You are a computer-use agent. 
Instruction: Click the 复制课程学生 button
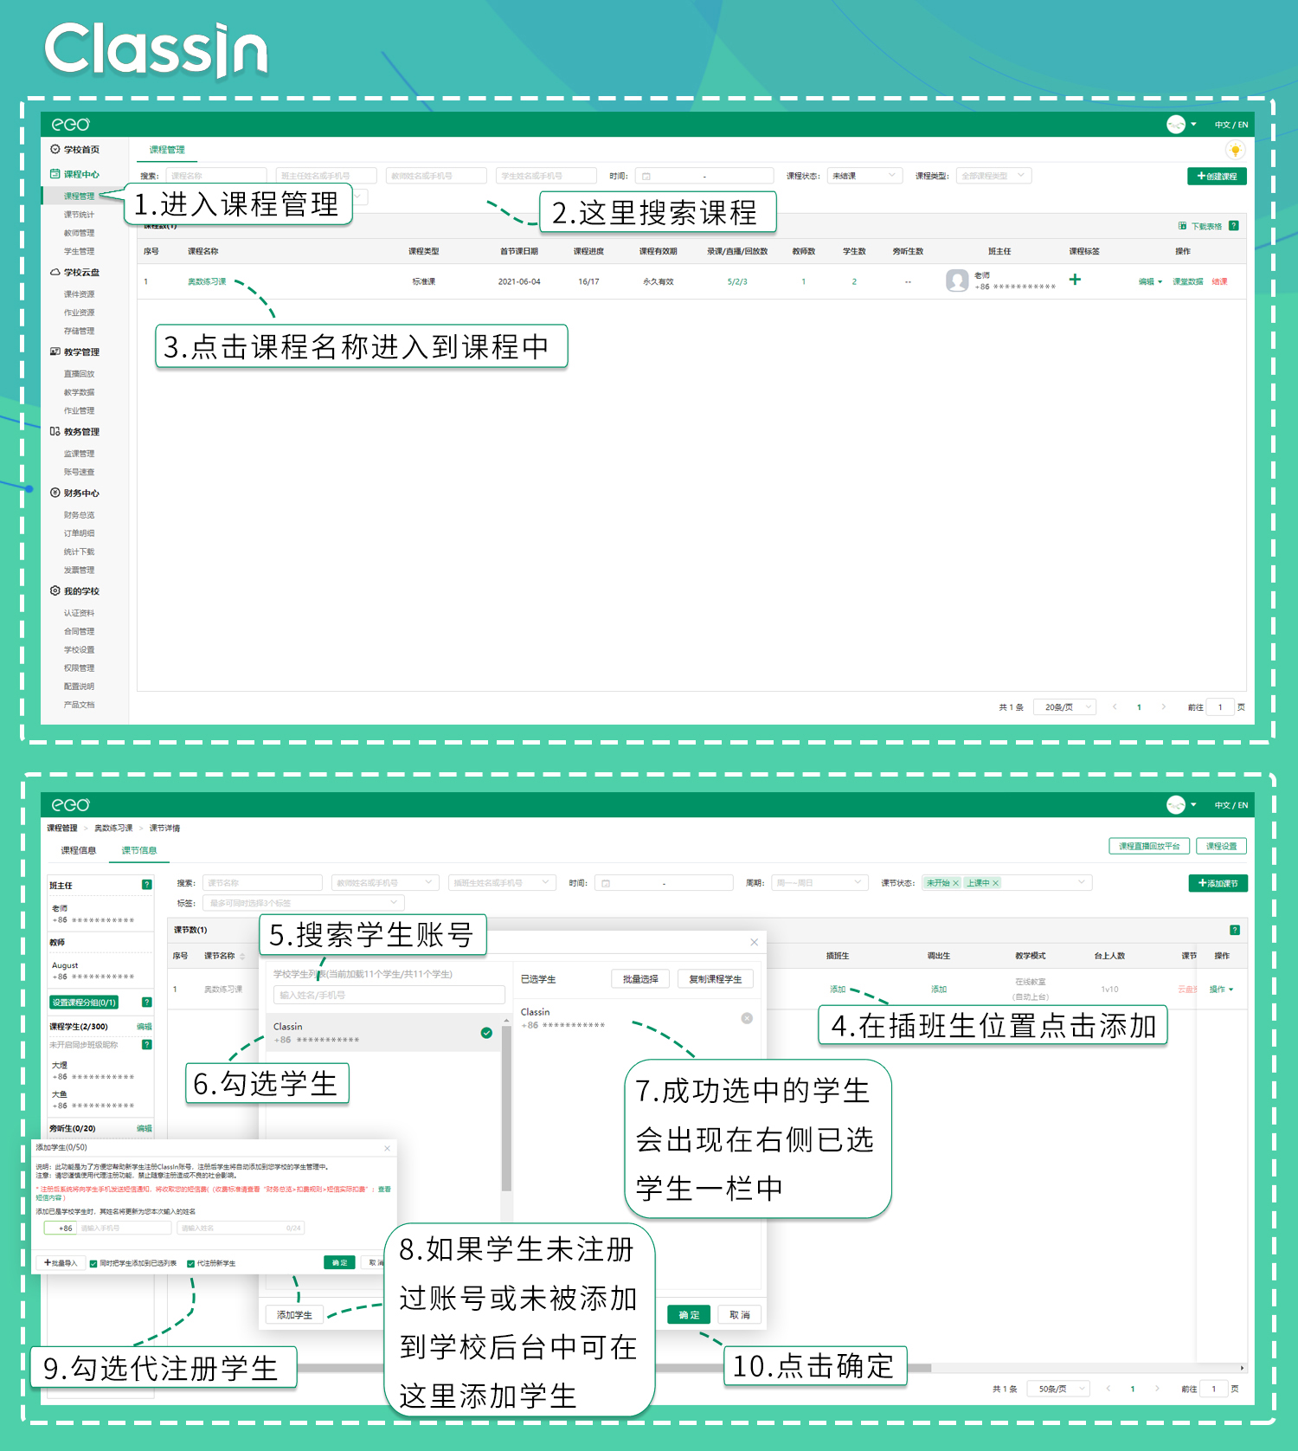click(715, 979)
